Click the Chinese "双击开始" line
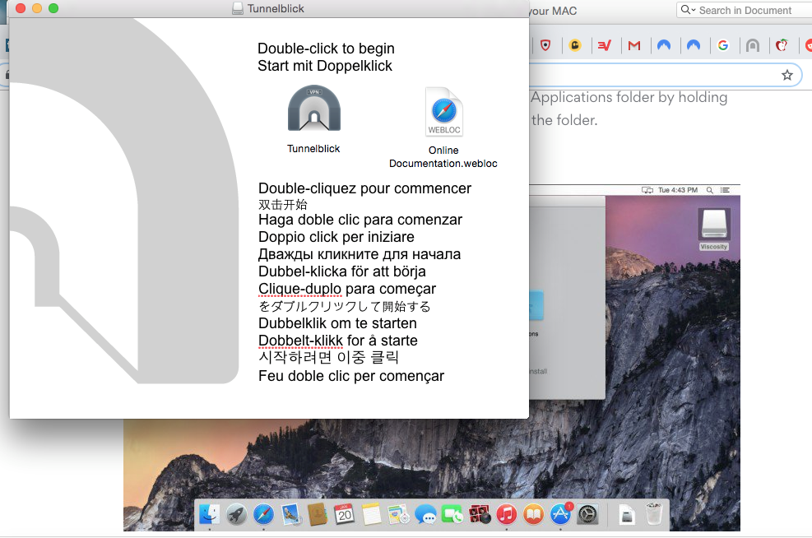The height and width of the screenshot is (538, 812). pyautogui.click(x=283, y=205)
